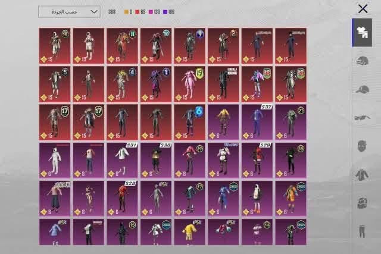Select the red outfit tagged S28
381x254 pixels.
pyautogui.click(x=122, y=199)
